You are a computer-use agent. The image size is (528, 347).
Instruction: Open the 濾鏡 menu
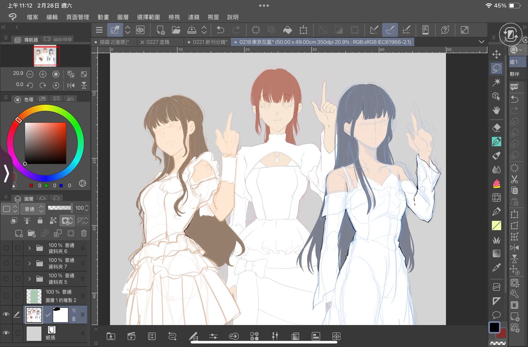(194, 17)
